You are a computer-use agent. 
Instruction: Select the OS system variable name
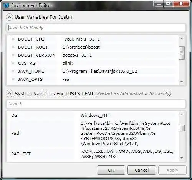[x=14, y=115]
